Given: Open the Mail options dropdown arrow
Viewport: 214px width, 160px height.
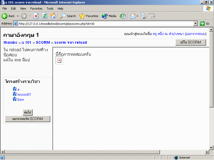Looking at the screenshot, I should tap(137, 16).
